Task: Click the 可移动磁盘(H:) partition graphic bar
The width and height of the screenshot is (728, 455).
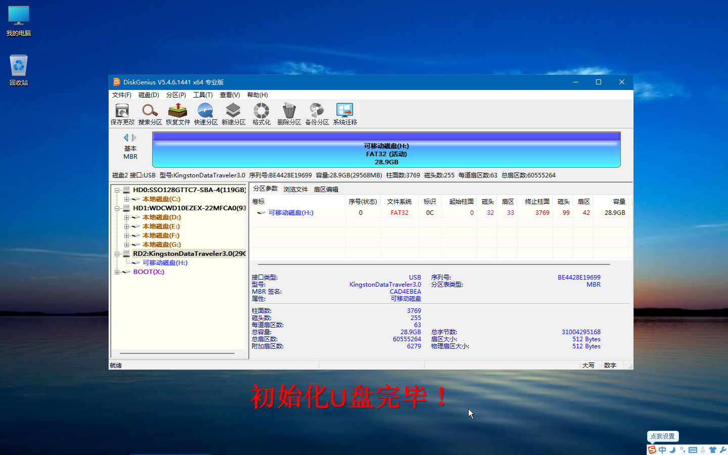Action: pyautogui.click(x=386, y=150)
